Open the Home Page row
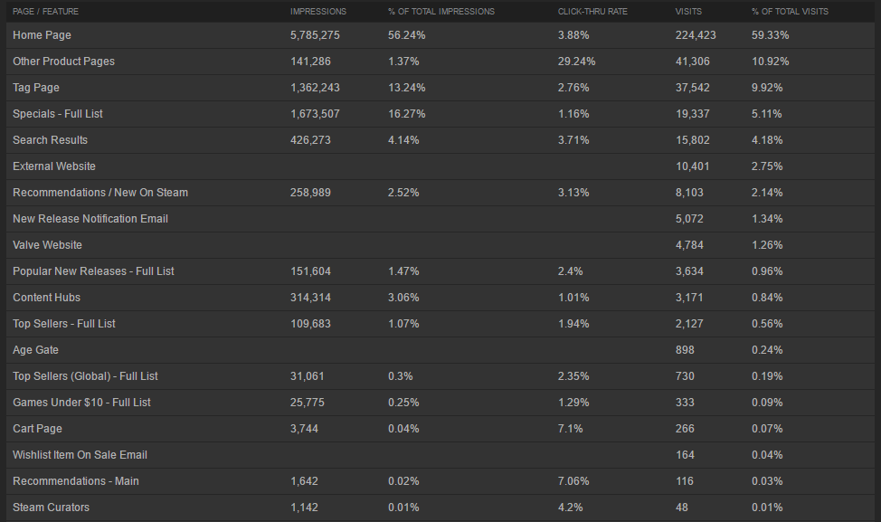This screenshot has height=522, width=881. pyautogui.click(x=440, y=35)
